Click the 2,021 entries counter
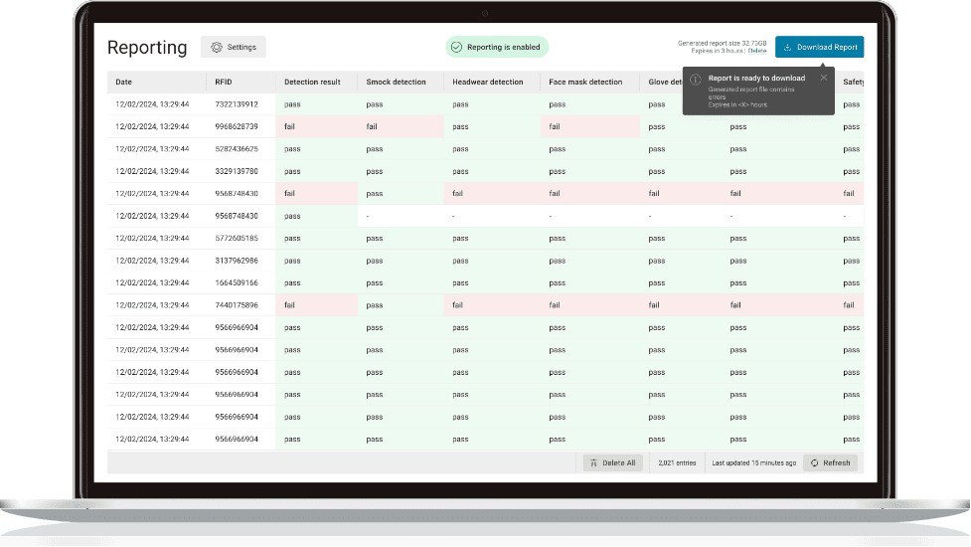The height and width of the screenshot is (547, 971). coord(676,462)
